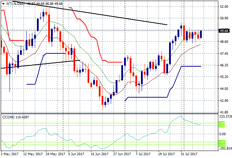Click the 45.20 price axis label

tap(224, 77)
